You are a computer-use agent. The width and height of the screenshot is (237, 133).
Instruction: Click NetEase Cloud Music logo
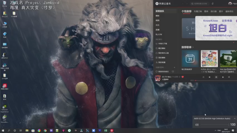pos(163,4)
